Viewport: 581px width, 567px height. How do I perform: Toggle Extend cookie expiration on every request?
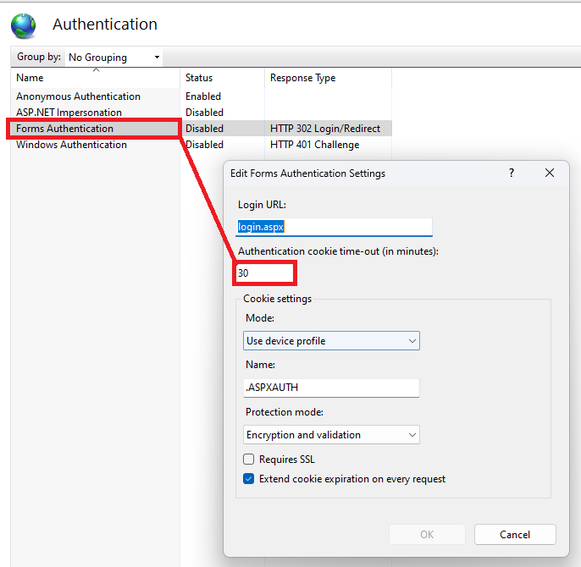click(x=249, y=479)
